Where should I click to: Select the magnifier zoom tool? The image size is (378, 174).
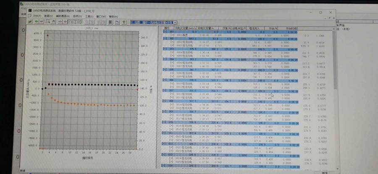click(x=48, y=22)
